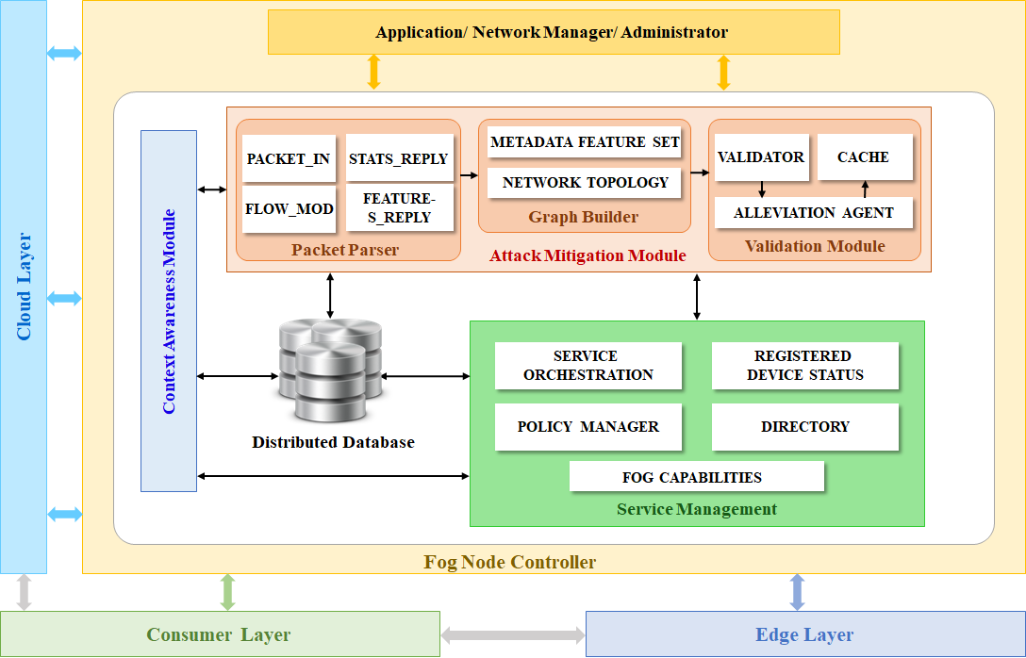Click the SERVICE ORCHESTRATION box

[587, 366]
